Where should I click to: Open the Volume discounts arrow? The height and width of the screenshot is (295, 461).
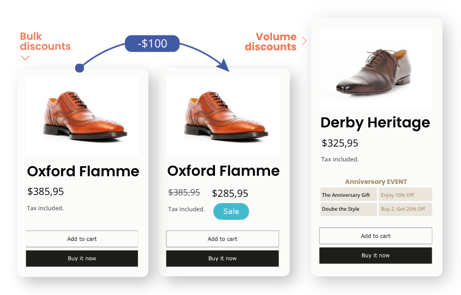click(x=305, y=41)
